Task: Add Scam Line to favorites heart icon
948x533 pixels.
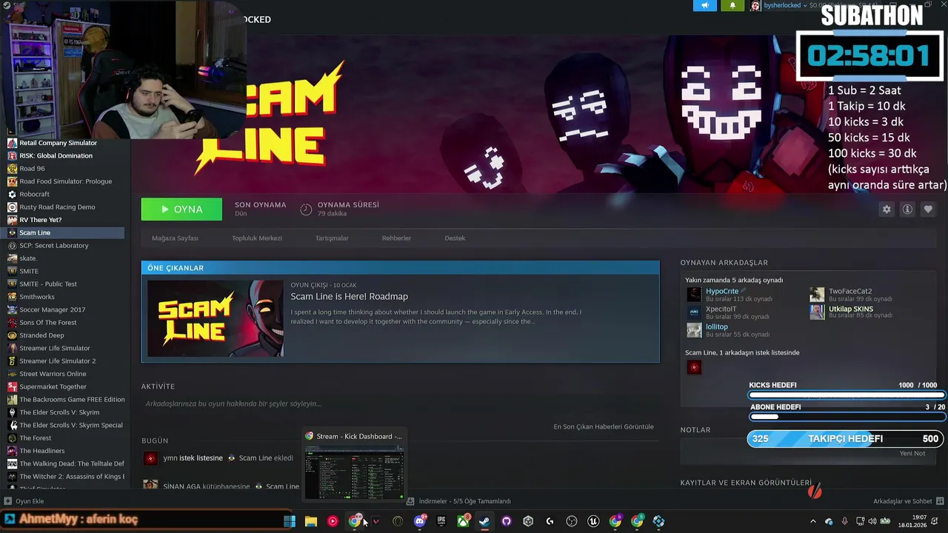Action: tap(928, 209)
